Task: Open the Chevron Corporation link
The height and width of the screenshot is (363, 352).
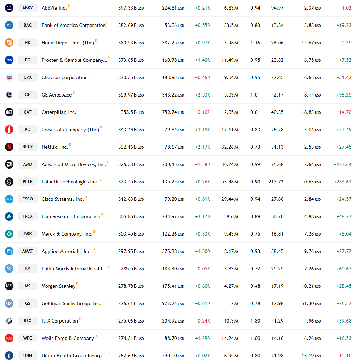Action: coord(65,77)
